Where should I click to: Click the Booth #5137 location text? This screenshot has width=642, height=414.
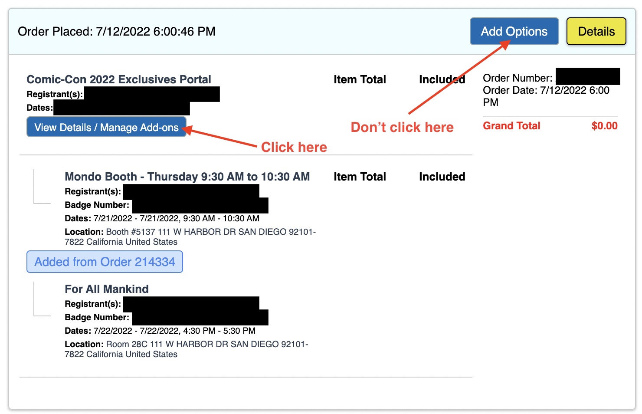[x=190, y=237]
